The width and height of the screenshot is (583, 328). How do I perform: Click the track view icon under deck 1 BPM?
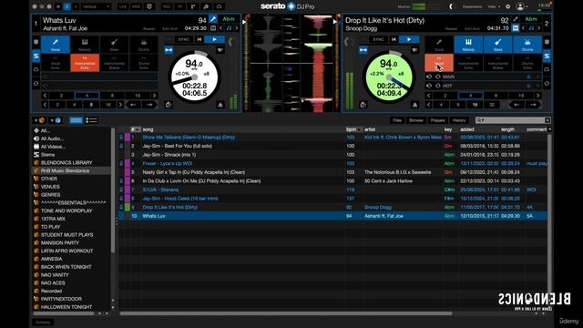[x=213, y=28]
